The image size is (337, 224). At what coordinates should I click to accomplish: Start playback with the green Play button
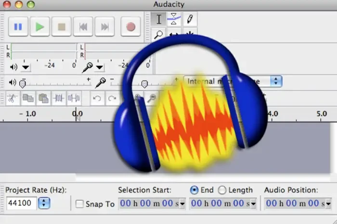click(x=40, y=26)
